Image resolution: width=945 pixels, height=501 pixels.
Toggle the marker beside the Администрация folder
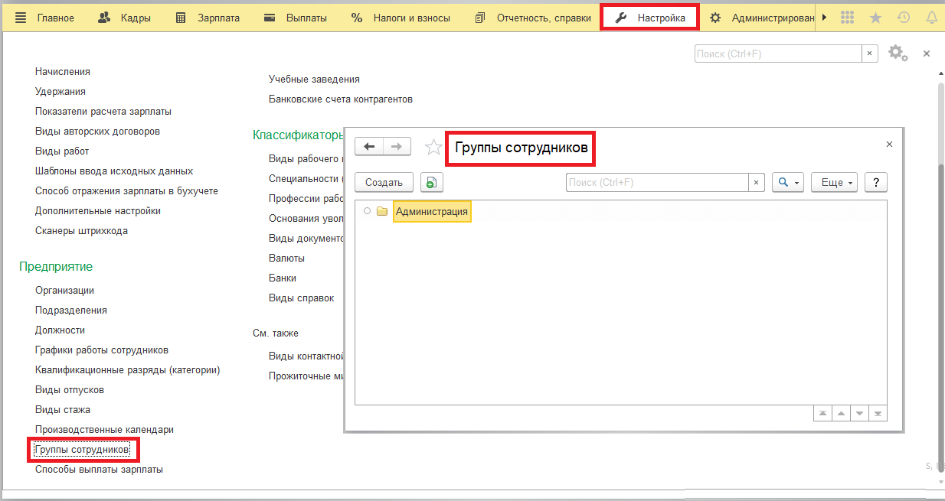368,211
